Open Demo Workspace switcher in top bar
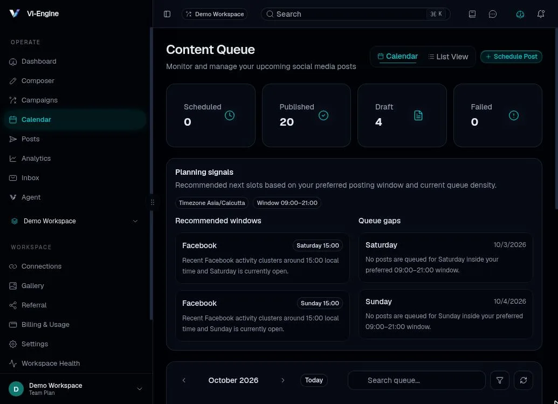 (x=215, y=14)
